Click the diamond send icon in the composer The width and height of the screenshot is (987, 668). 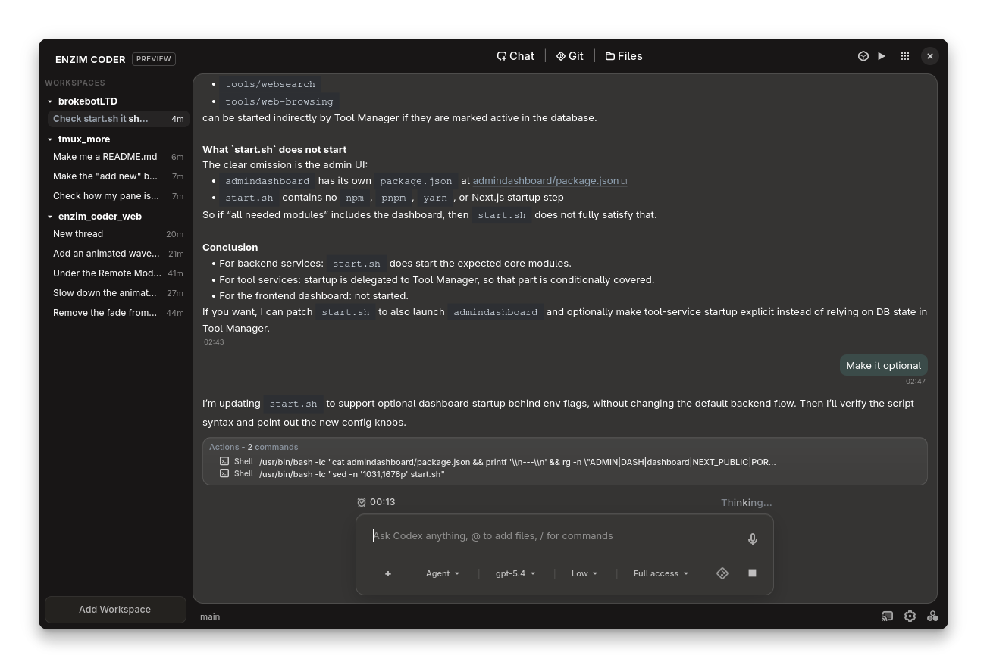click(x=722, y=573)
